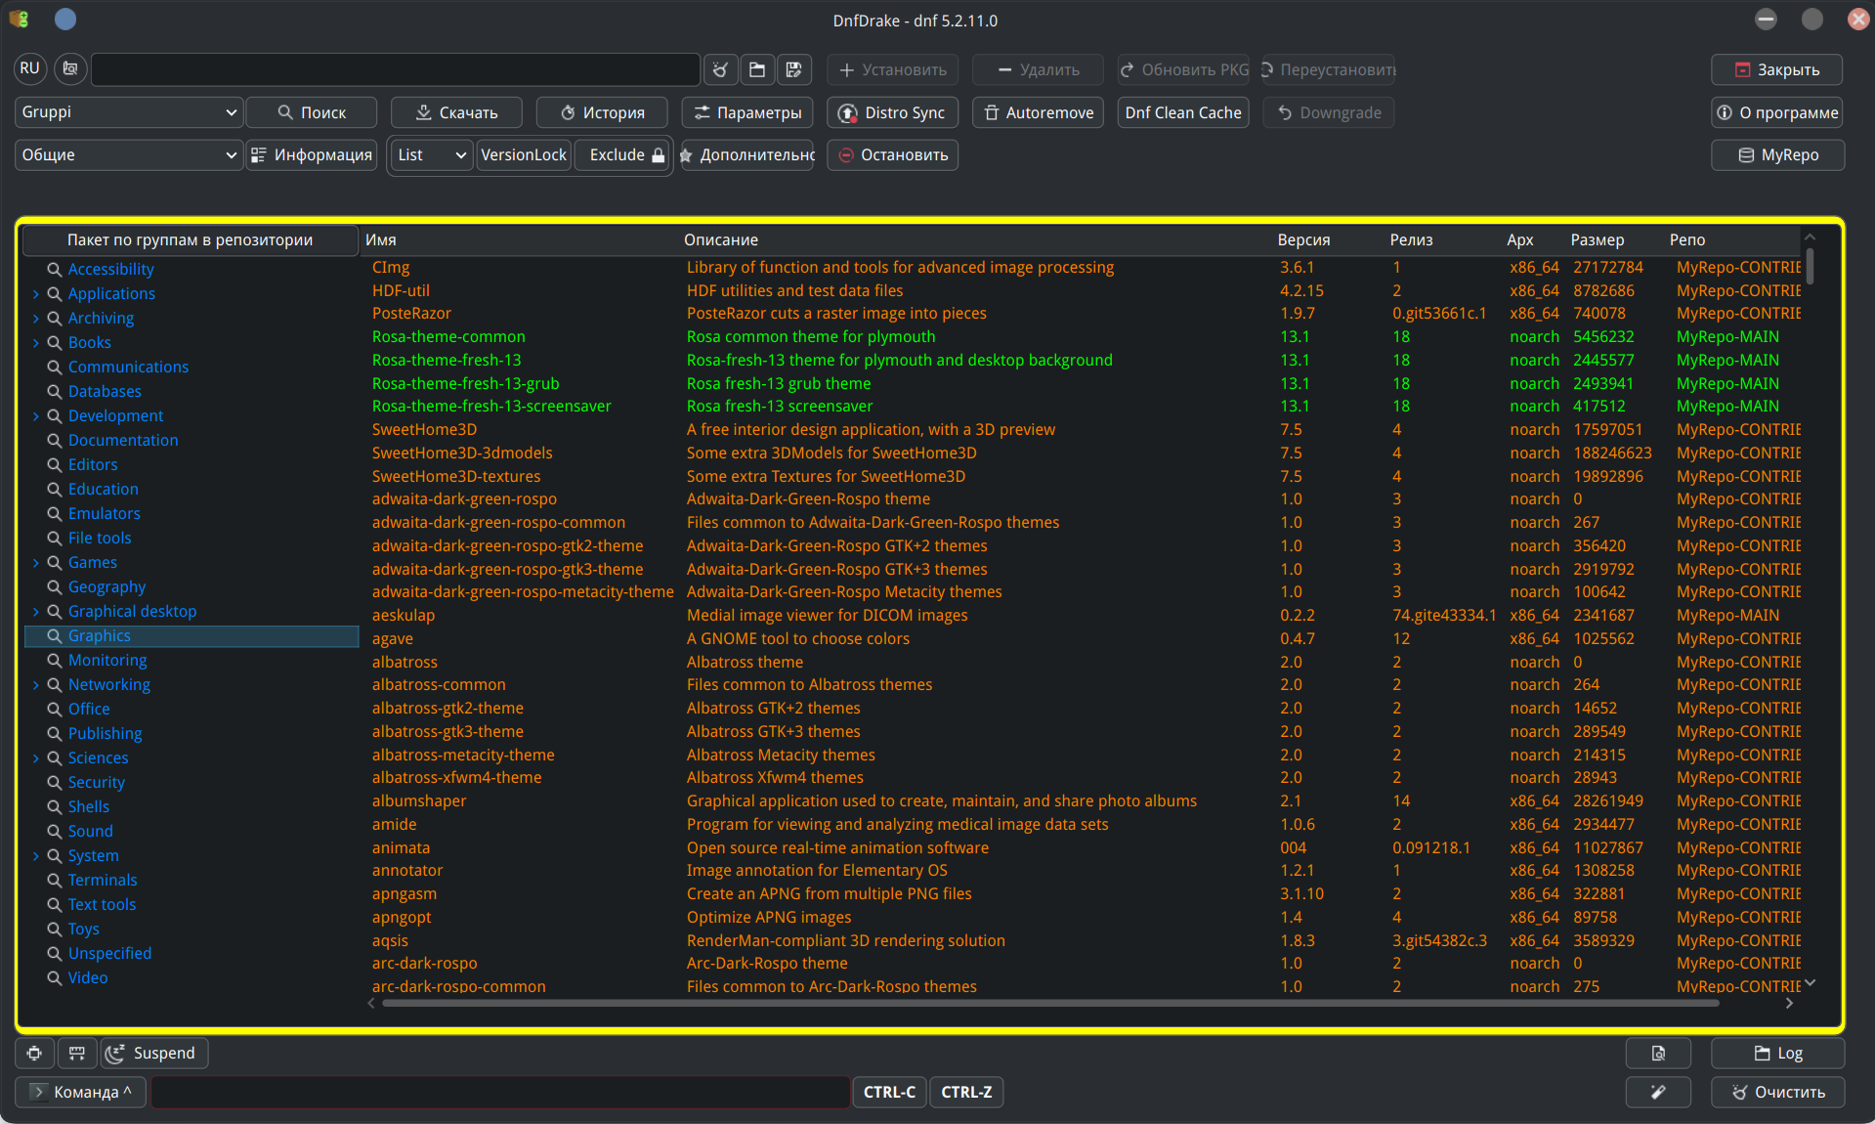
Task: Click the wrench tool icon button
Action: [1658, 1092]
